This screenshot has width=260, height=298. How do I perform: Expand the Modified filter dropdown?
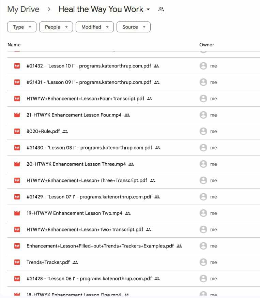point(94,27)
